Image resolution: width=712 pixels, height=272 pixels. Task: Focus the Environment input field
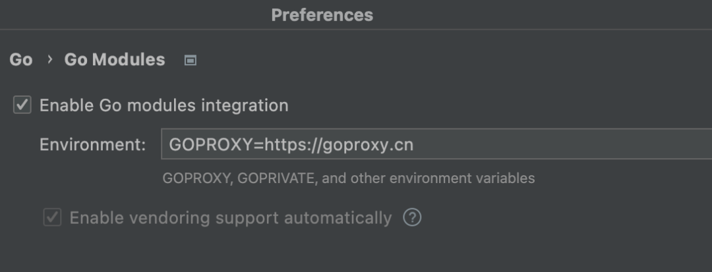527,144
